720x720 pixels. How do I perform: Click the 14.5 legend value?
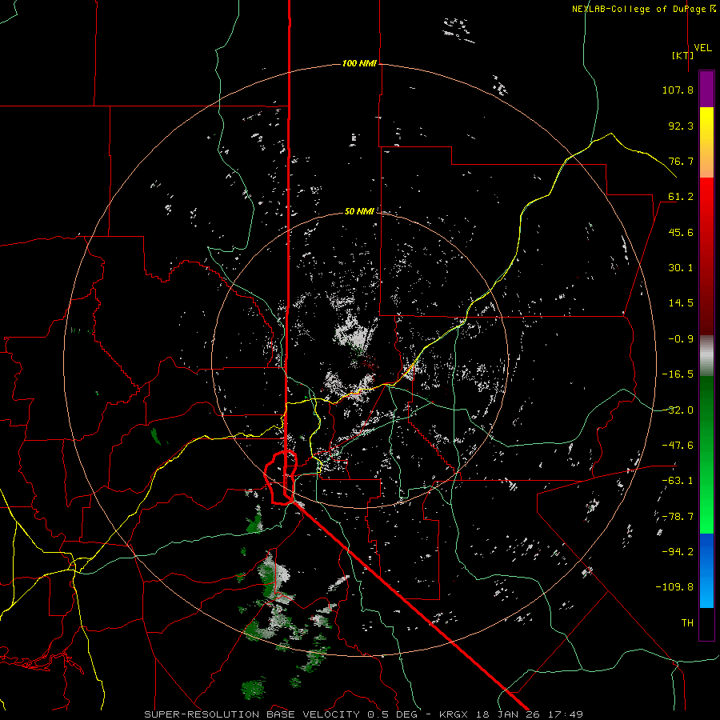[681, 303]
